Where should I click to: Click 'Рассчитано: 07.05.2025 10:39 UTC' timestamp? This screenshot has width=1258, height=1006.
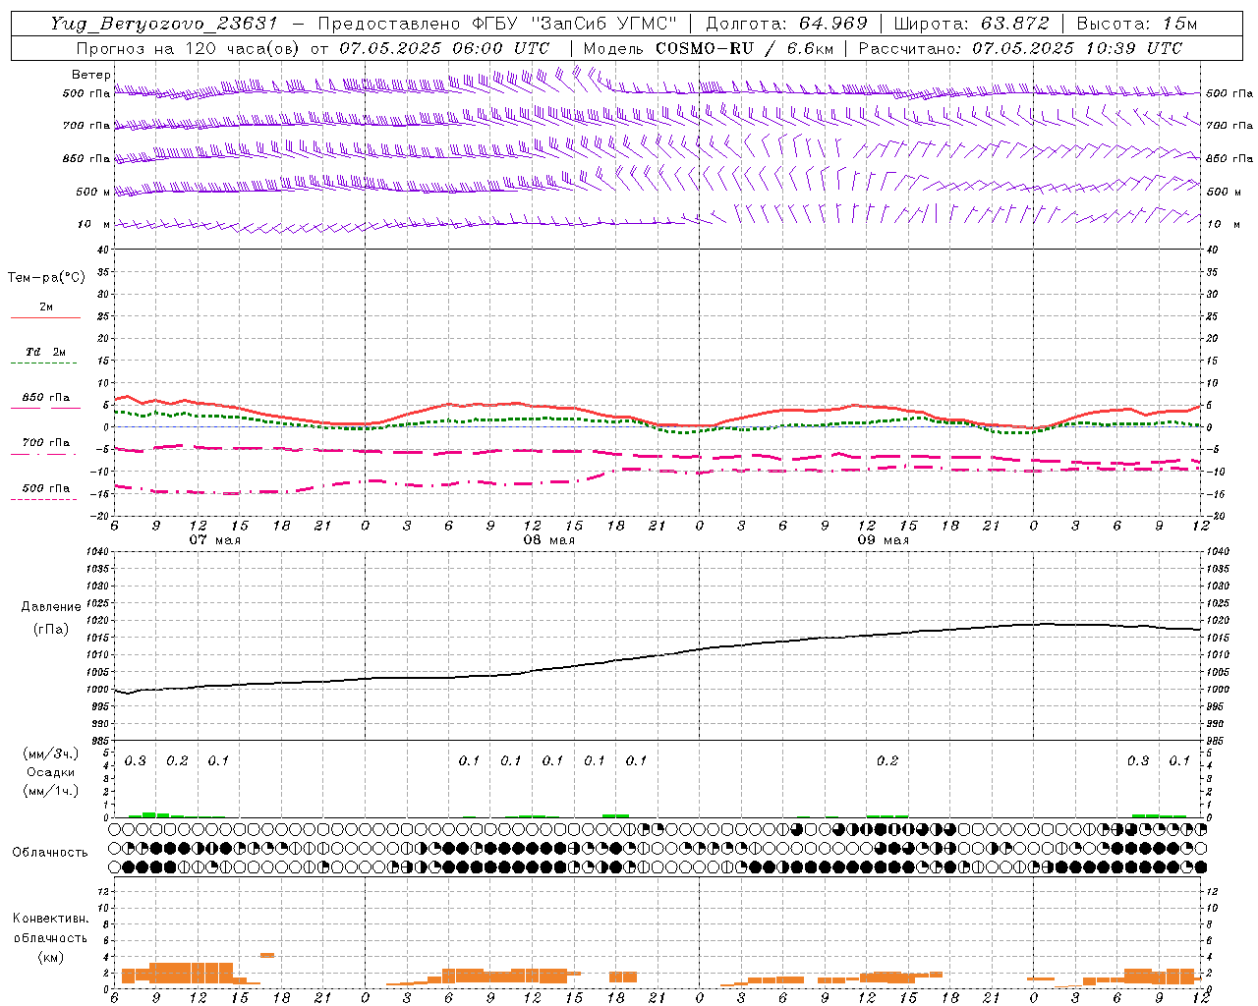click(1020, 48)
